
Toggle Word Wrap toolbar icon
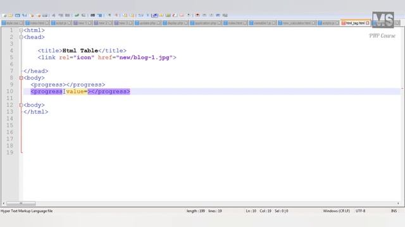(x=140, y=15)
